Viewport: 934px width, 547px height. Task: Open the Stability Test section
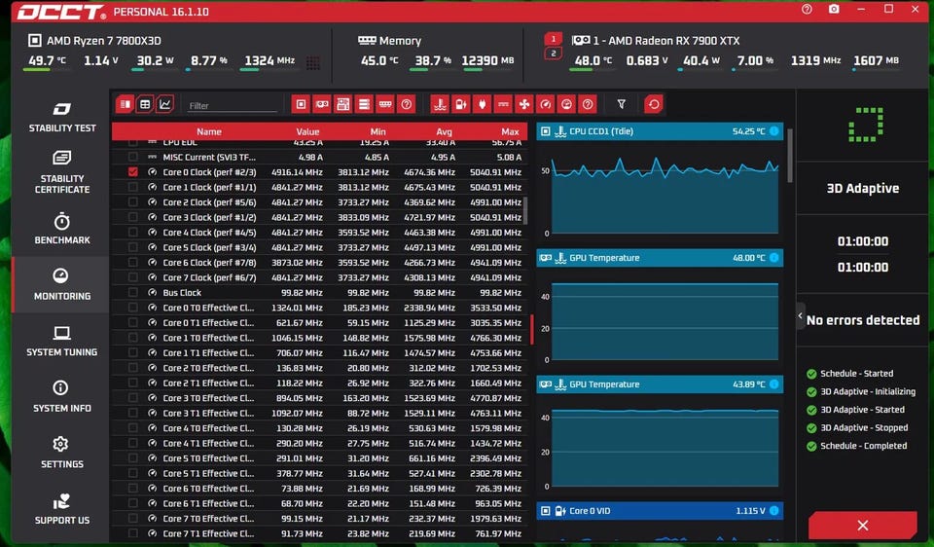(x=62, y=117)
